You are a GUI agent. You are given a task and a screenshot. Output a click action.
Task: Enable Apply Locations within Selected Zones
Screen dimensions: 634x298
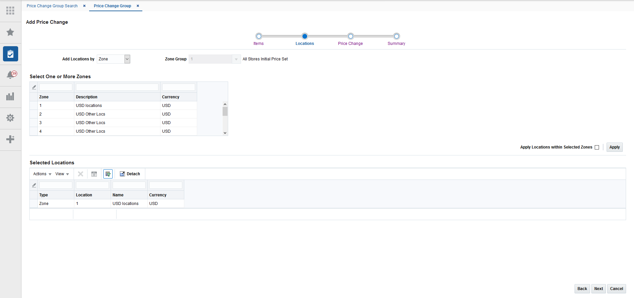(597, 147)
